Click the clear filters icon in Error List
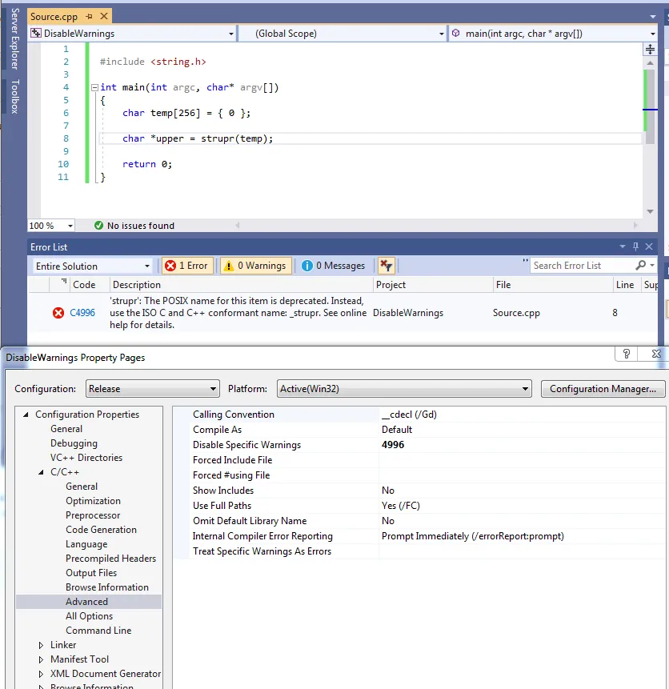 point(387,266)
